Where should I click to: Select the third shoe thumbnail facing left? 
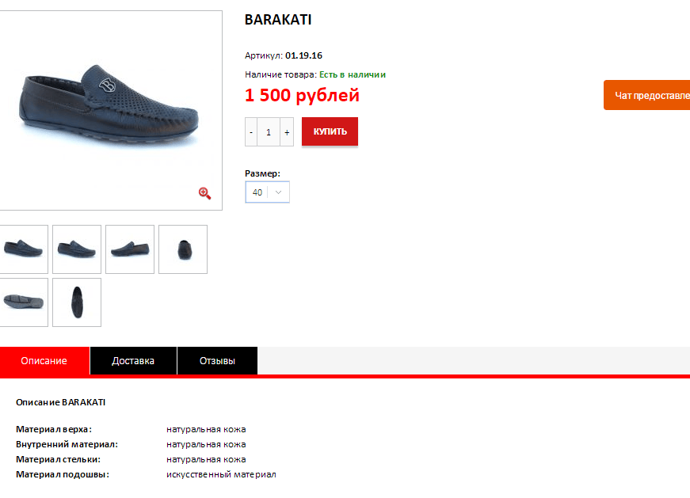(130, 249)
